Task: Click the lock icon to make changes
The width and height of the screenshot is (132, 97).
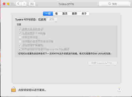Action: coord(13,89)
